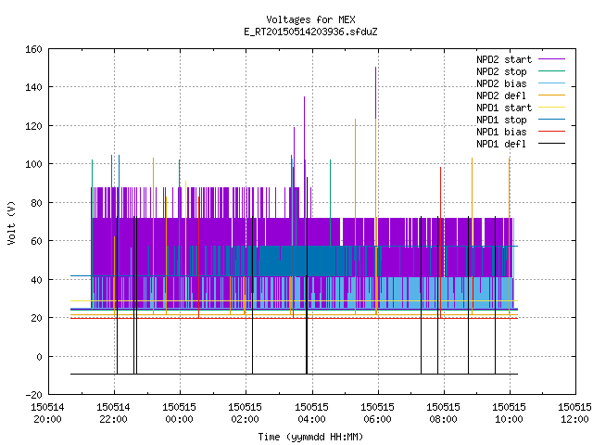Click the NPD2 start legend label
The width and height of the screenshot is (593, 445).
pyautogui.click(x=504, y=59)
